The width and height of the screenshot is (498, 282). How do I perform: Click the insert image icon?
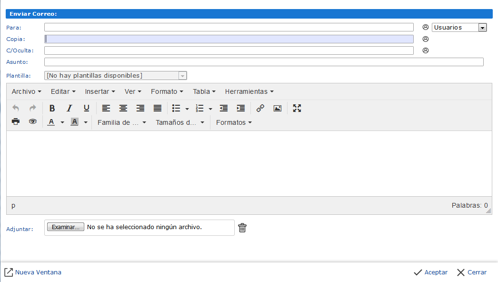(x=278, y=108)
